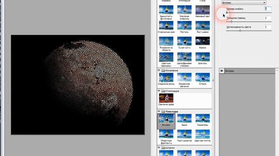Select the Витраж effect layer row
Screen dimensions: 279x156
coord(247,71)
